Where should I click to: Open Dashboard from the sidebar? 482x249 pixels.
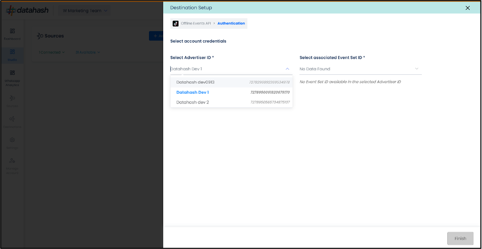[x=12, y=34]
